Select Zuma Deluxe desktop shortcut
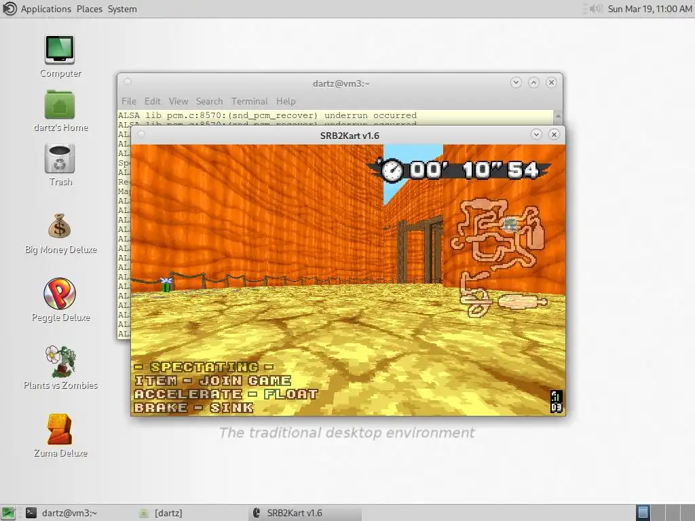 [60, 436]
